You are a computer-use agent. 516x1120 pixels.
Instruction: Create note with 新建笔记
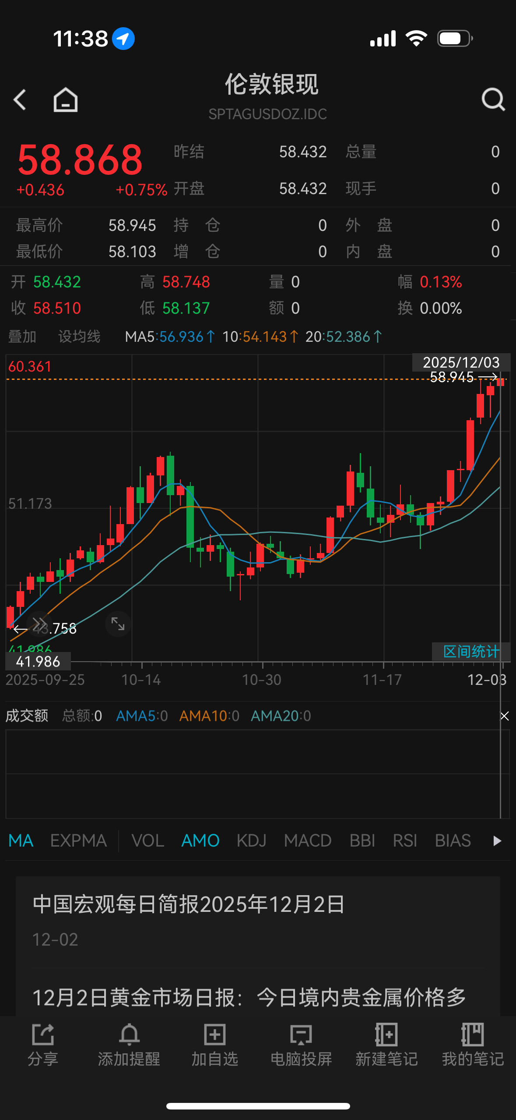coord(386,1045)
